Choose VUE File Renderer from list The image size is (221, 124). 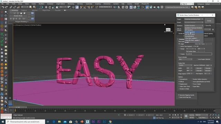point(194,34)
